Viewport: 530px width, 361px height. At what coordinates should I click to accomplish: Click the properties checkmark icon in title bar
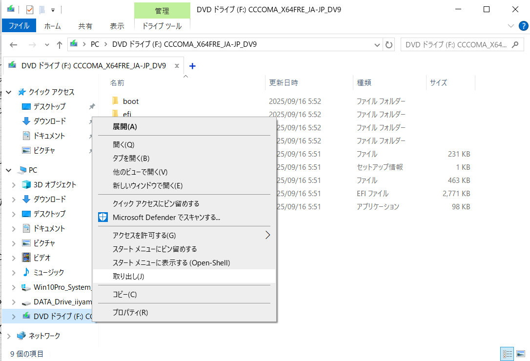30,9
